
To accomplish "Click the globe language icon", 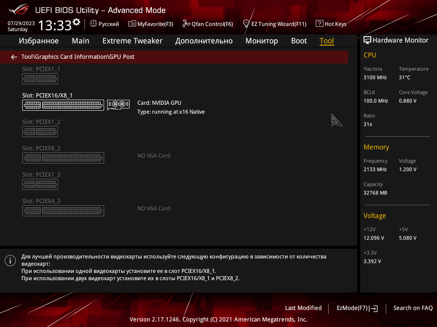I will point(93,24).
